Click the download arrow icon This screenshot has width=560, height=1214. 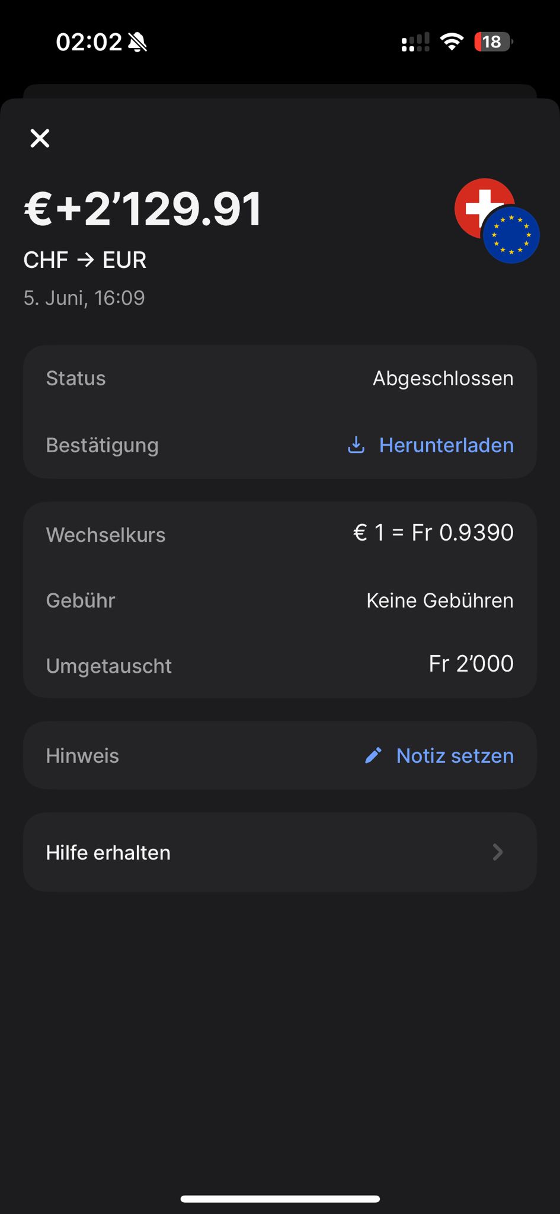[x=356, y=445]
